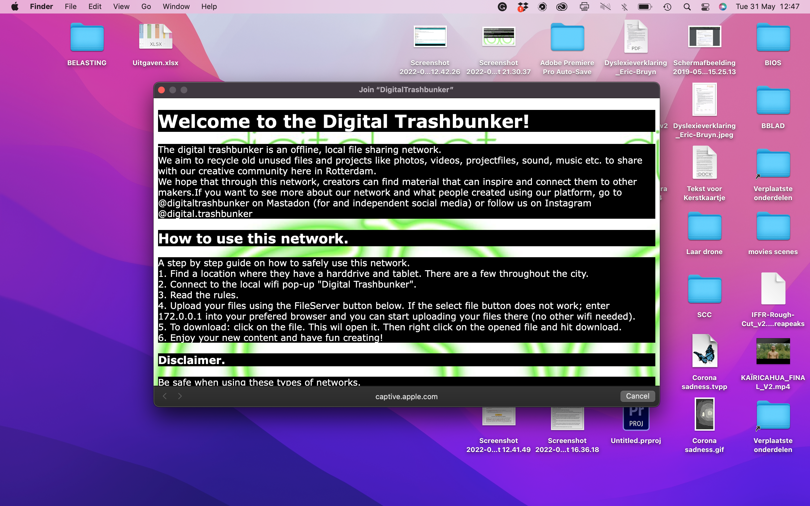This screenshot has height=506, width=810.
Task: Open the Go menu
Action: [146, 7]
